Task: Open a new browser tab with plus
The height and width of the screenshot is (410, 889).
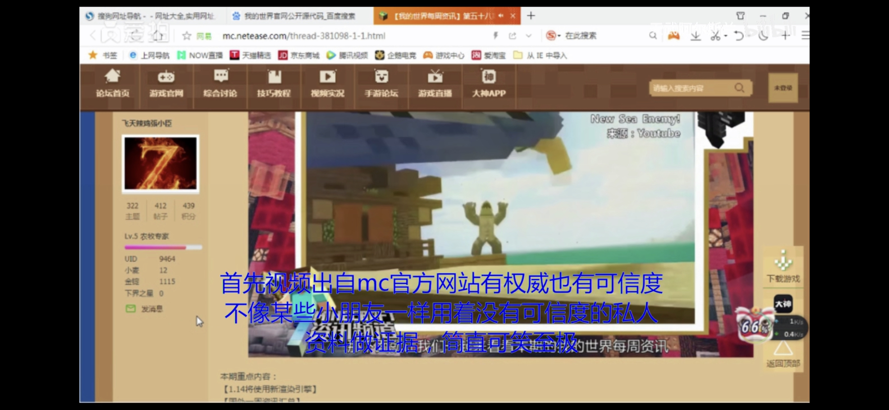Action: [531, 16]
